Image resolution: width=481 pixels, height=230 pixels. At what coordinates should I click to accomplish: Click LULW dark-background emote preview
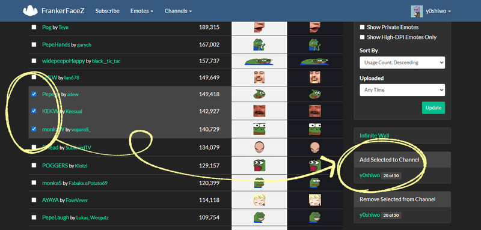click(x=314, y=77)
